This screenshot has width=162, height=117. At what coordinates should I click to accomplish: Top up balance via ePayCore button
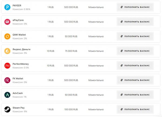point(135,22)
